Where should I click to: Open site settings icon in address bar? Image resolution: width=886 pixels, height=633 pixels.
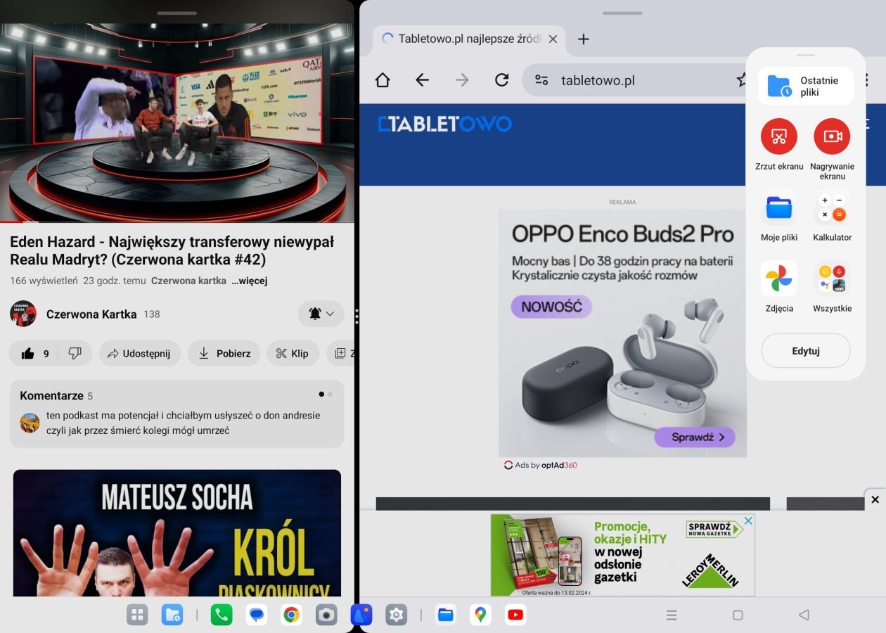(541, 80)
